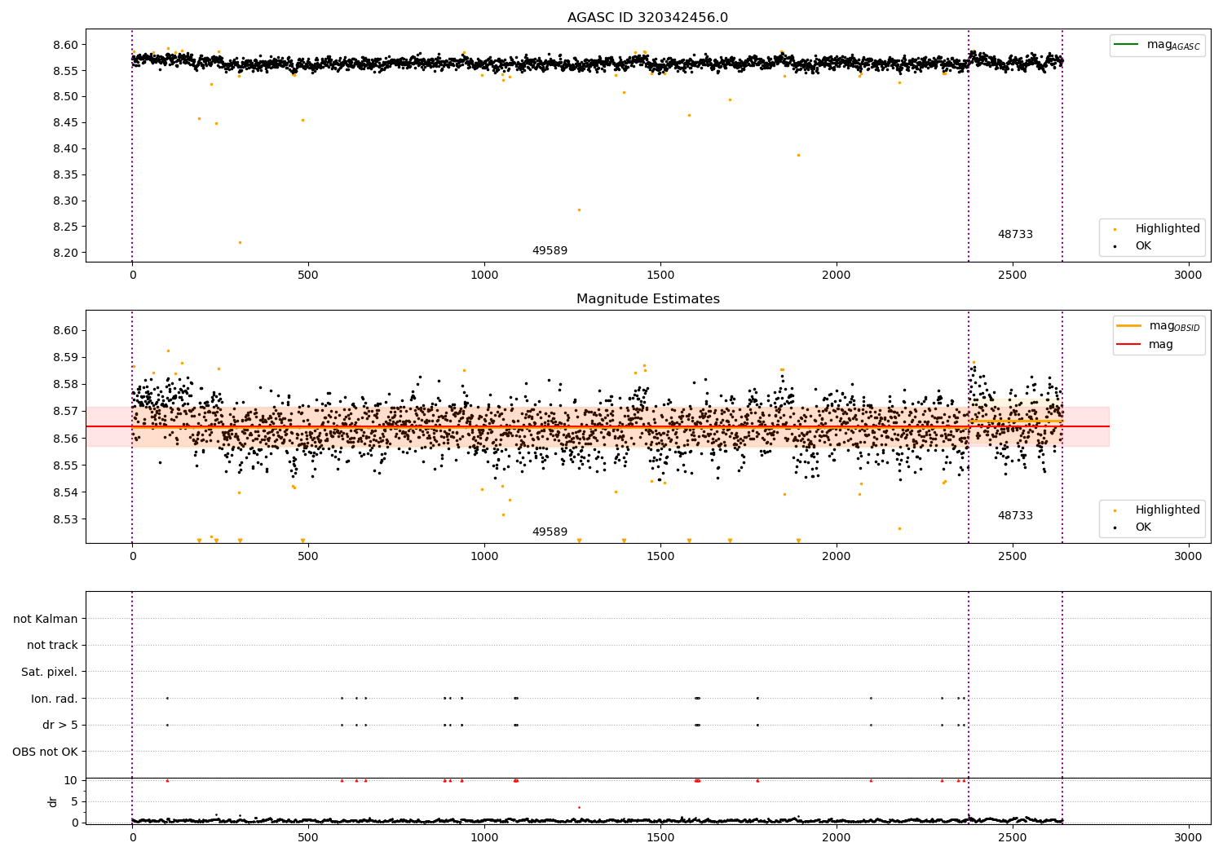Click the '8.56' y-tick in Magnitude Estimates plot
Image resolution: width=1223 pixels, height=856 pixels.
click(65, 439)
